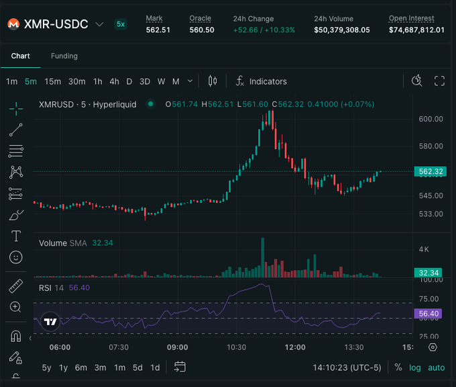Enter fullscreen chart mode
The image size is (456, 387).
(x=439, y=81)
